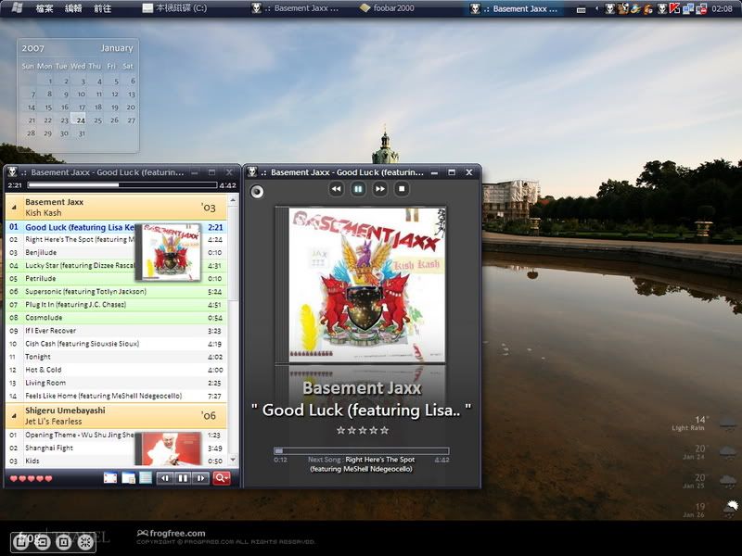Image resolution: width=742 pixels, height=556 pixels.
Task: Open the 編輯 menu
Action: 73,8
